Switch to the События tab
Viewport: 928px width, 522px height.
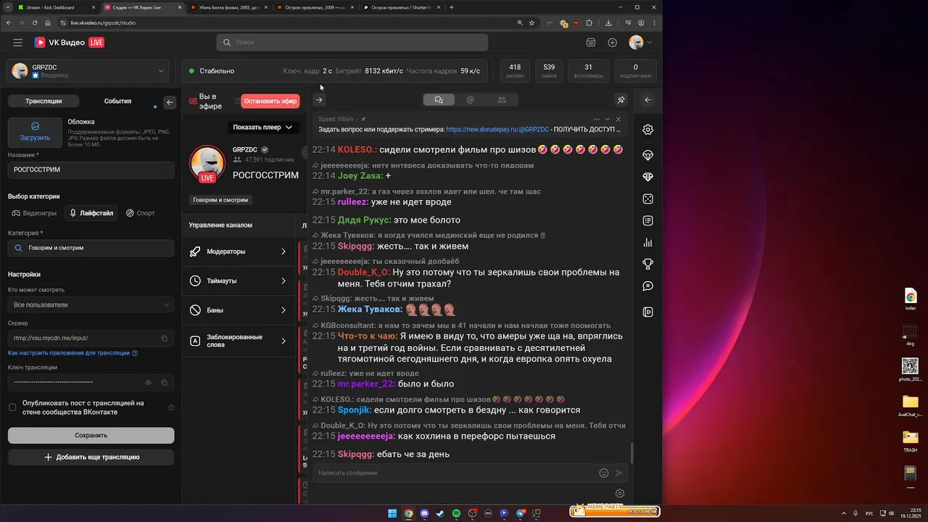(x=117, y=101)
